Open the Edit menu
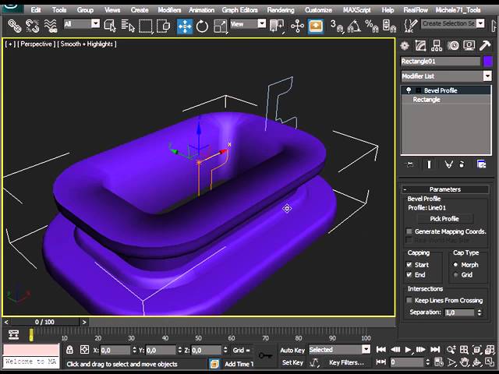Viewport: 499px width, 374px height. point(36,10)
